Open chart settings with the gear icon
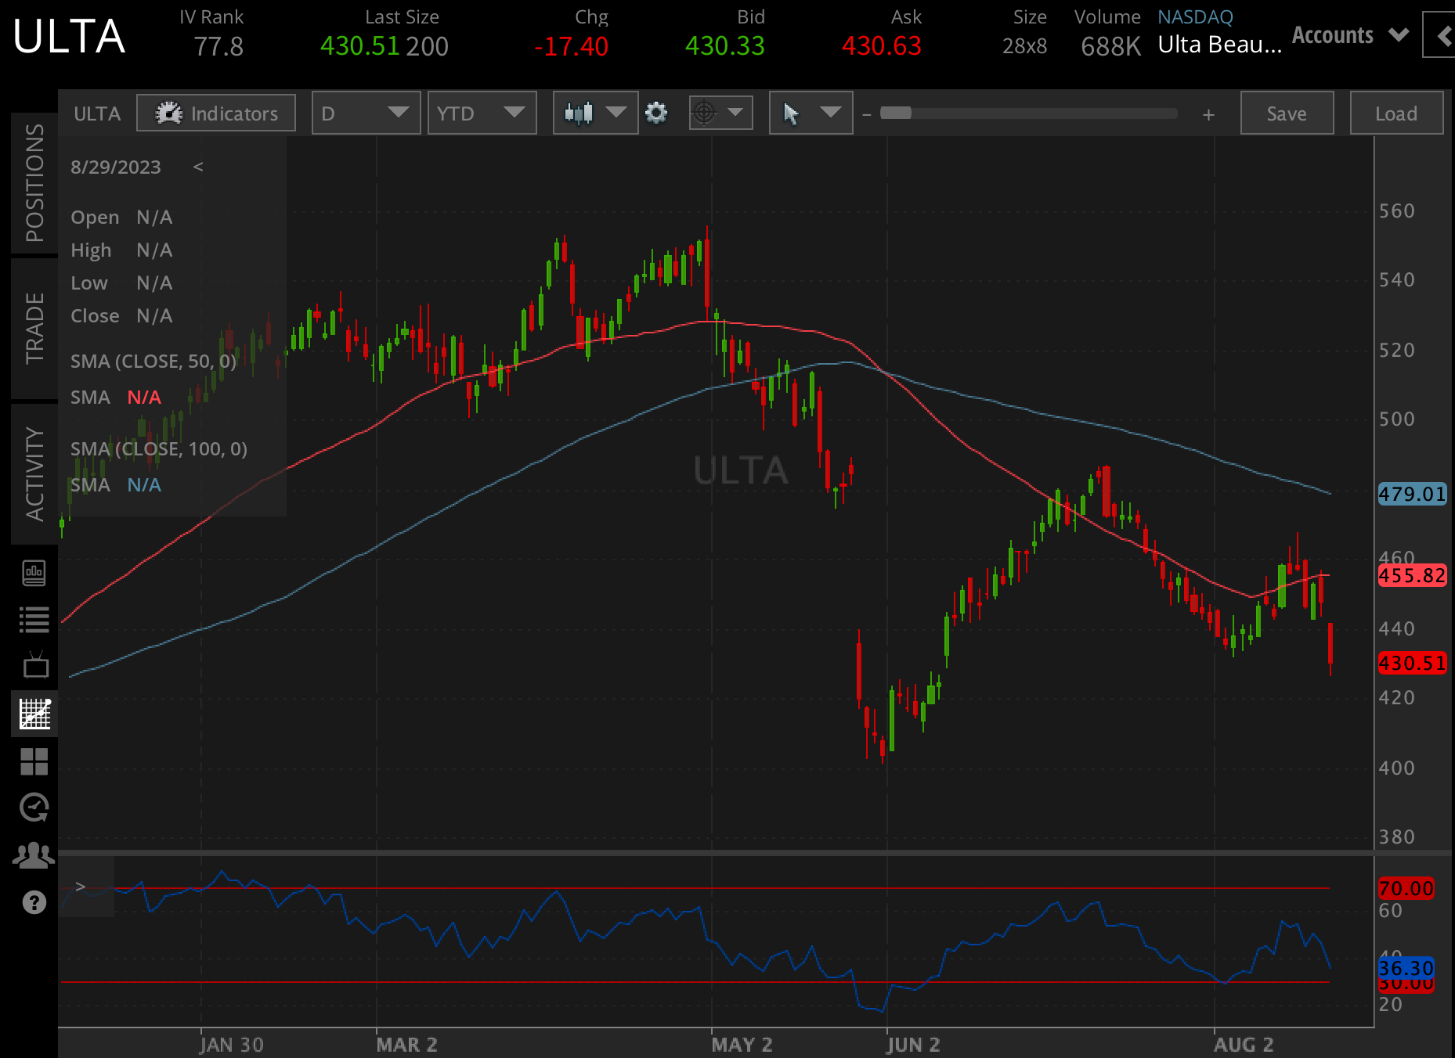The height and width of the screenshot is (1058, 1455). (x=657, y=113)
